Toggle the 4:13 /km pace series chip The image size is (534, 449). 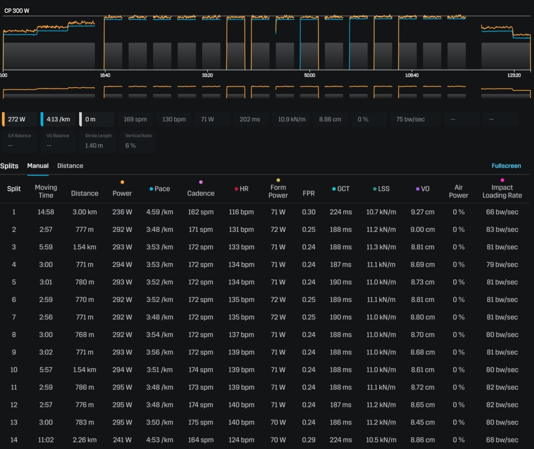click(x=57, y=119)
